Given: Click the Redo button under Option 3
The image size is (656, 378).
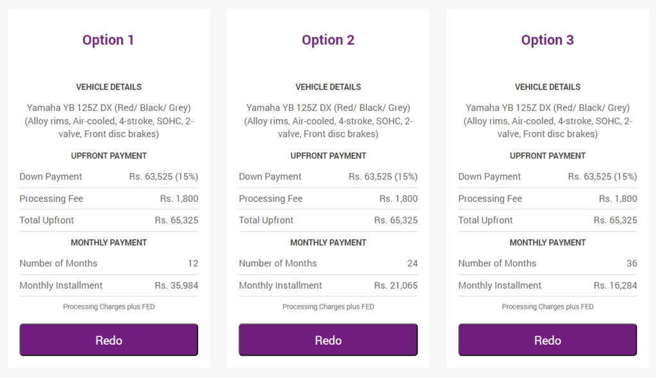Looking at the screenshot, I should coord(548,340).
